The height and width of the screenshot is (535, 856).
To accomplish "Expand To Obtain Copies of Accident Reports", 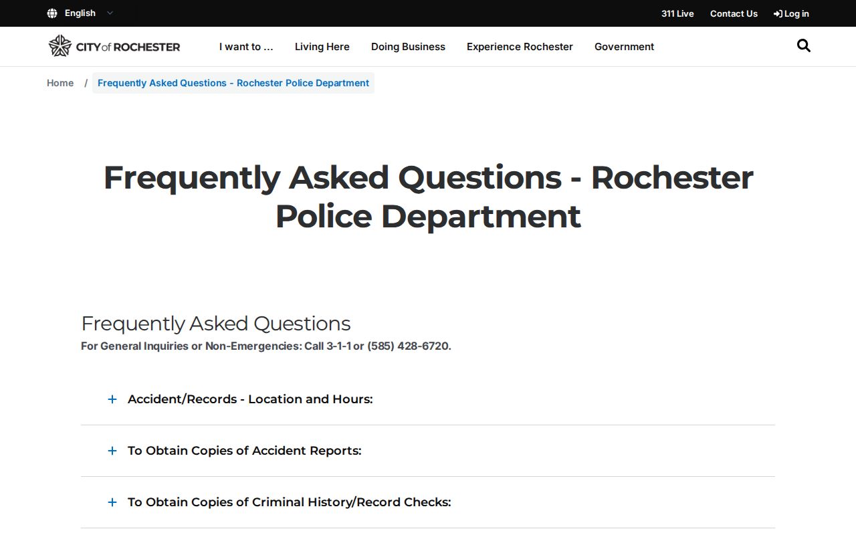I will tap(428, 451).
